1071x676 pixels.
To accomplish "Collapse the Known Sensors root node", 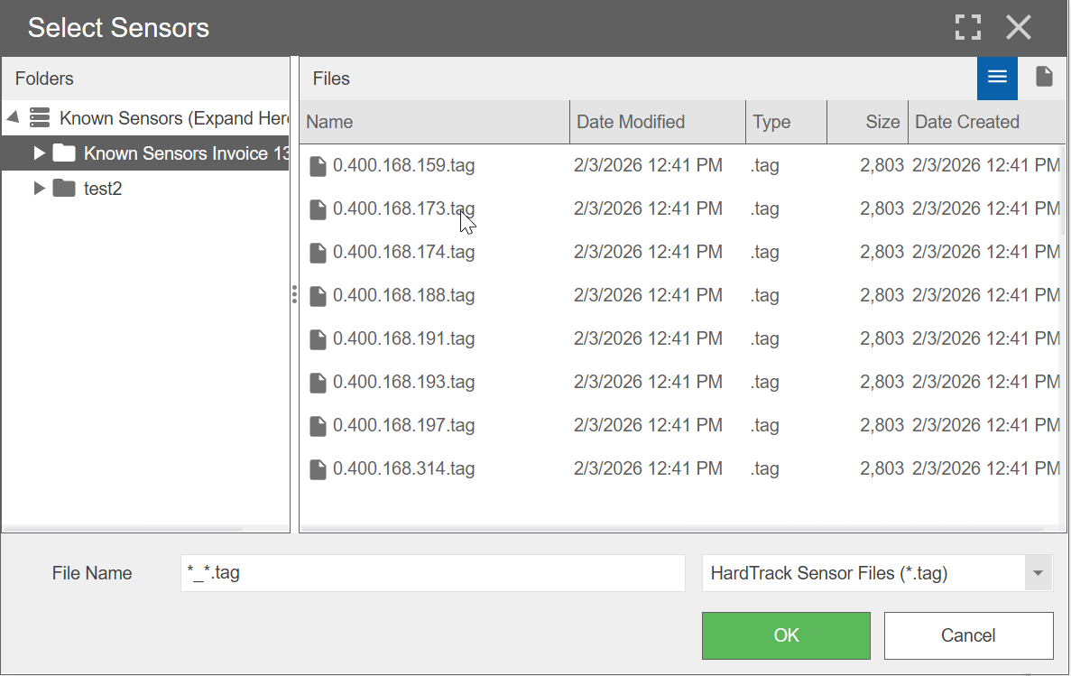I will click(x=13, y=117).
